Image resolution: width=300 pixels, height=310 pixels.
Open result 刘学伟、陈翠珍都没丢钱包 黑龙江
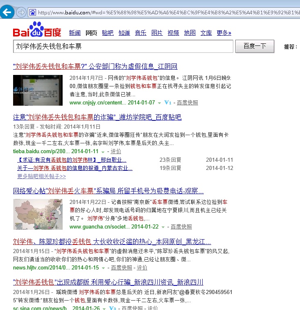pyautogui.click(x=112, y=242)
